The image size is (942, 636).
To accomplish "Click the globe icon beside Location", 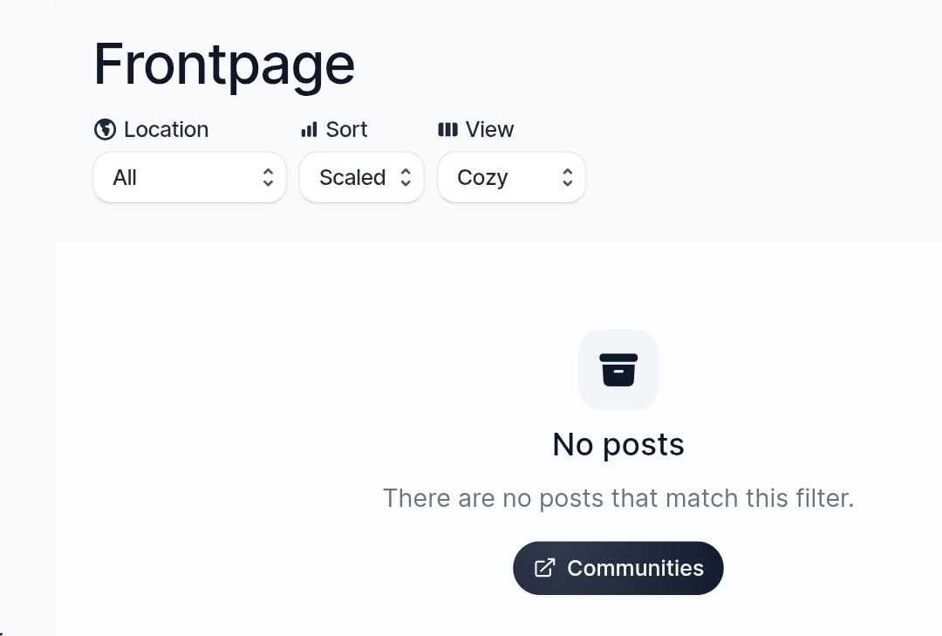I will 105,129.
